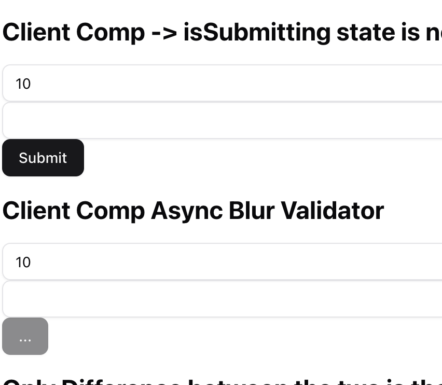Click the black Submit button
The image size is (442, 385).
point(43,158)
